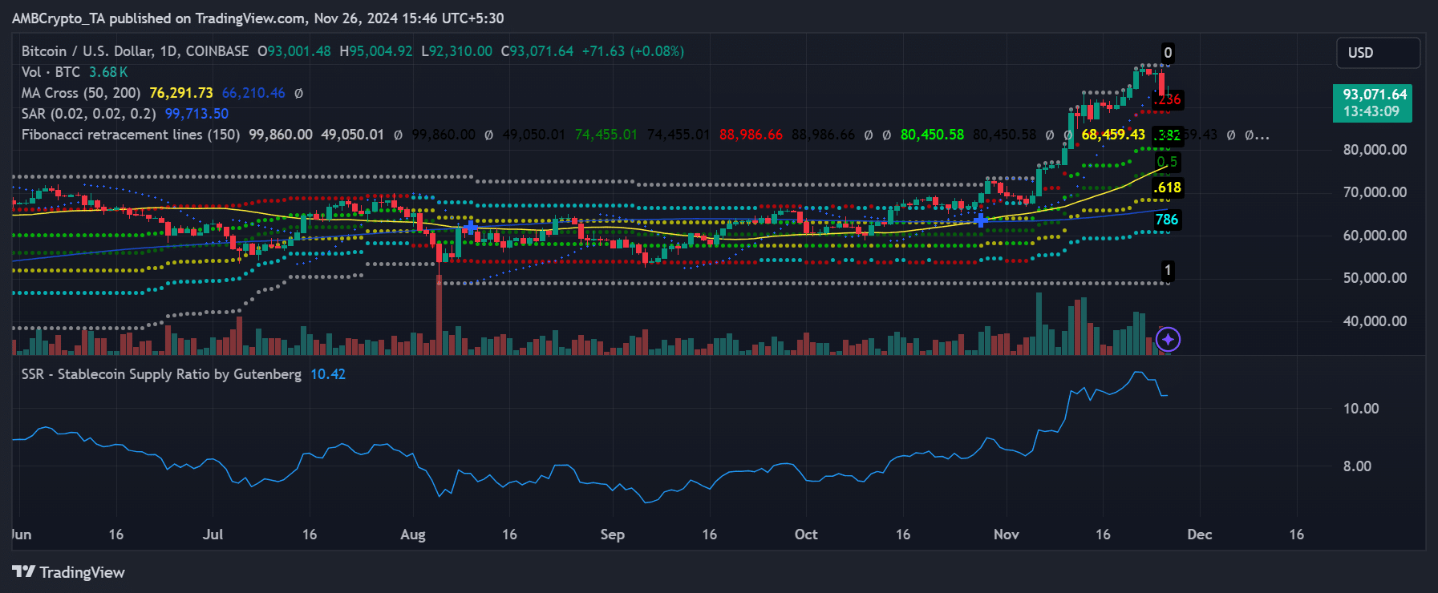The height and width of the screenshot is (593, 1438).
Task: Click the Fibonacci retracement lines (150) legend
Action: pyautogui.click(x=131, y=135)
